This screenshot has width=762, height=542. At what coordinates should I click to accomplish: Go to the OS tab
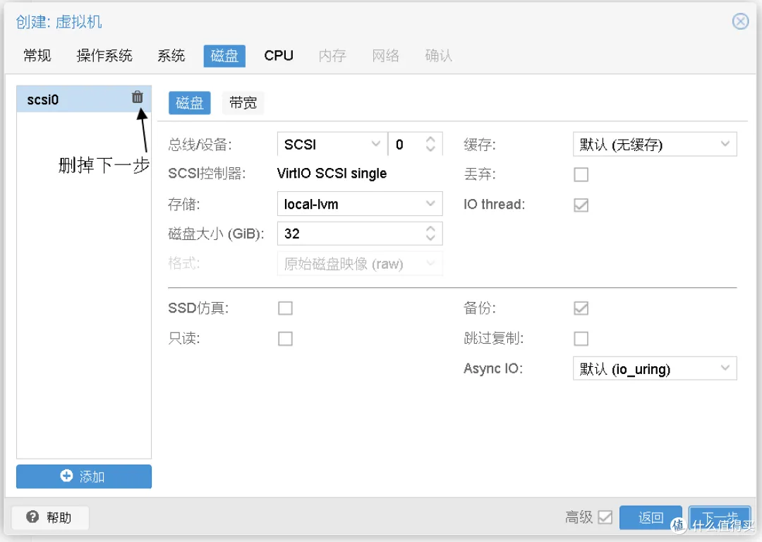click(x=104, y=56)
